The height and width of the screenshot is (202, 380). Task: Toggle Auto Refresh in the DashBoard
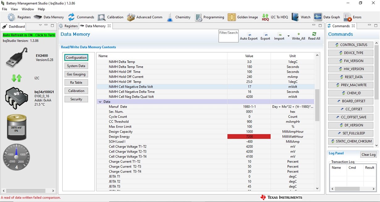(29, 35)
